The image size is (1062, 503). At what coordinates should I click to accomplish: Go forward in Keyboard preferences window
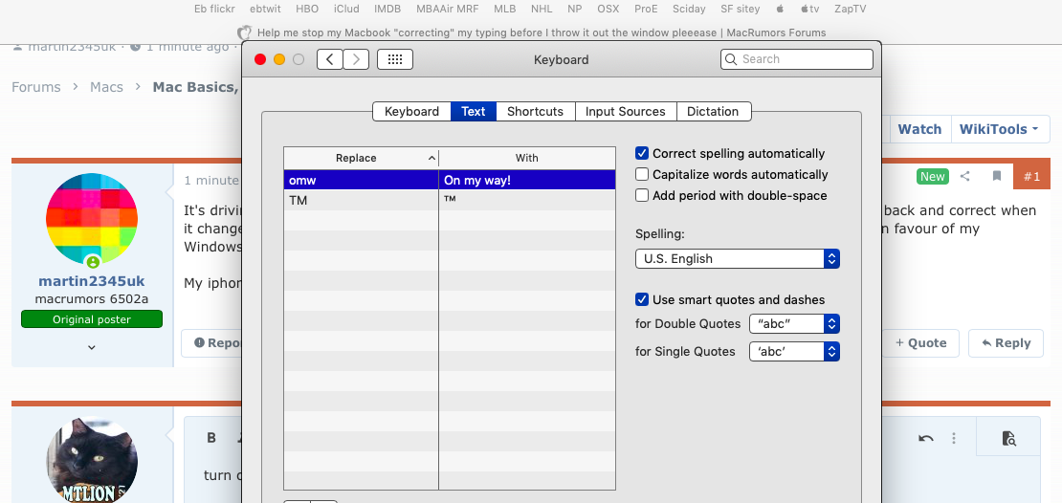[356, 59]
